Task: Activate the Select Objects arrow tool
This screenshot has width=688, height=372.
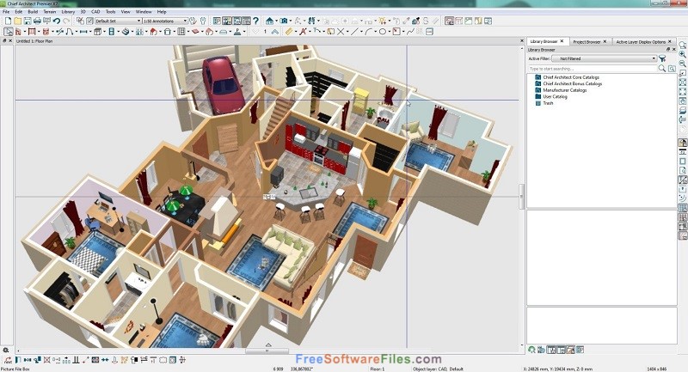Action: point(9,32)
